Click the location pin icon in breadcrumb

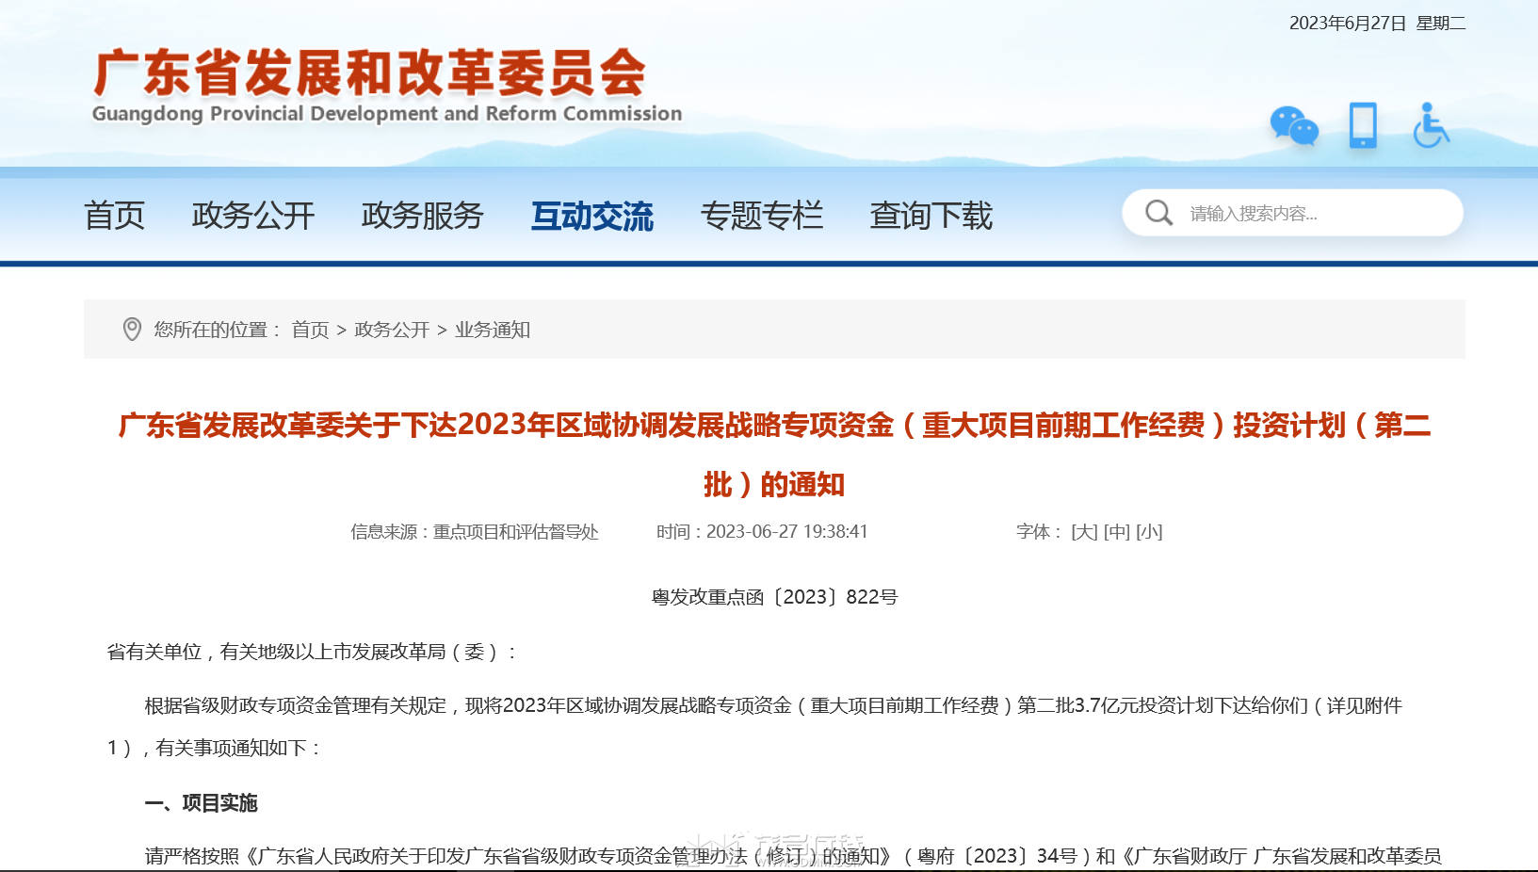132,329
